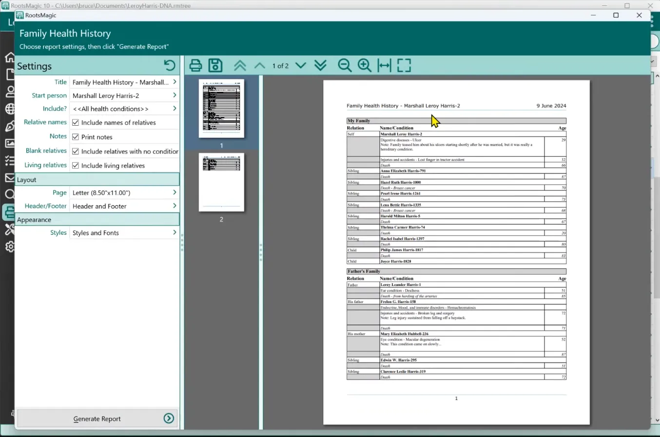Open the globe icon in the sidebar
Screen dimensions: 660x437
pos(10,109)
